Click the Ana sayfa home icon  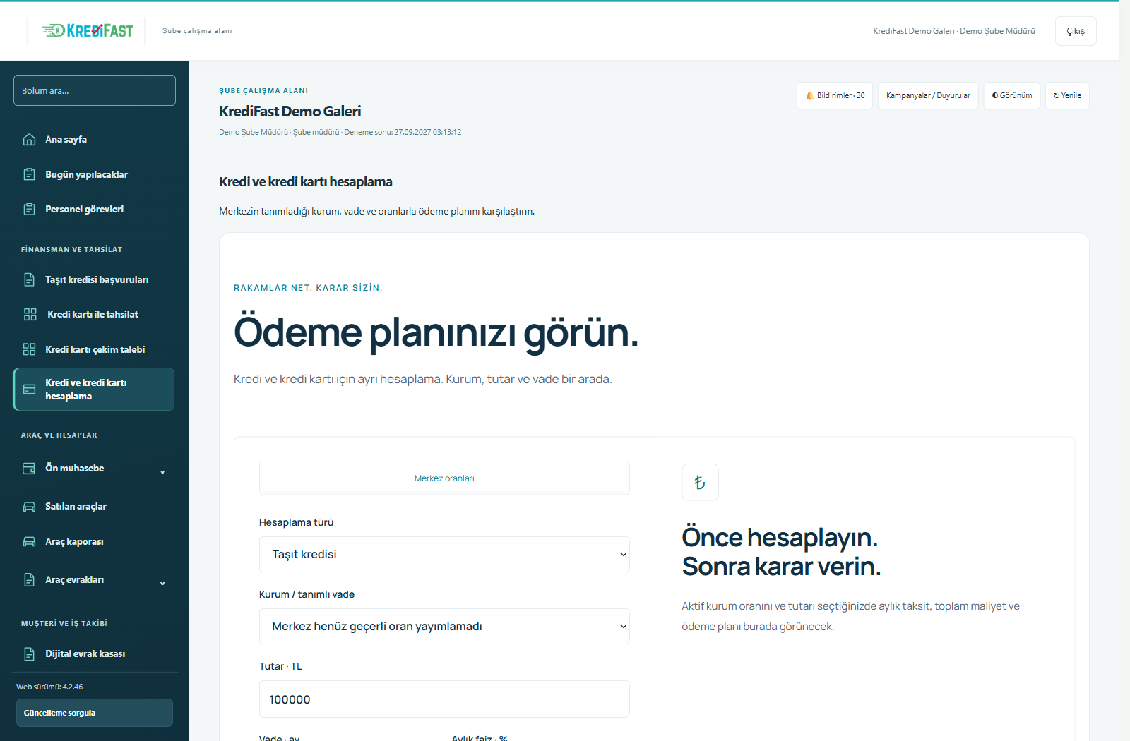point(29,139)
